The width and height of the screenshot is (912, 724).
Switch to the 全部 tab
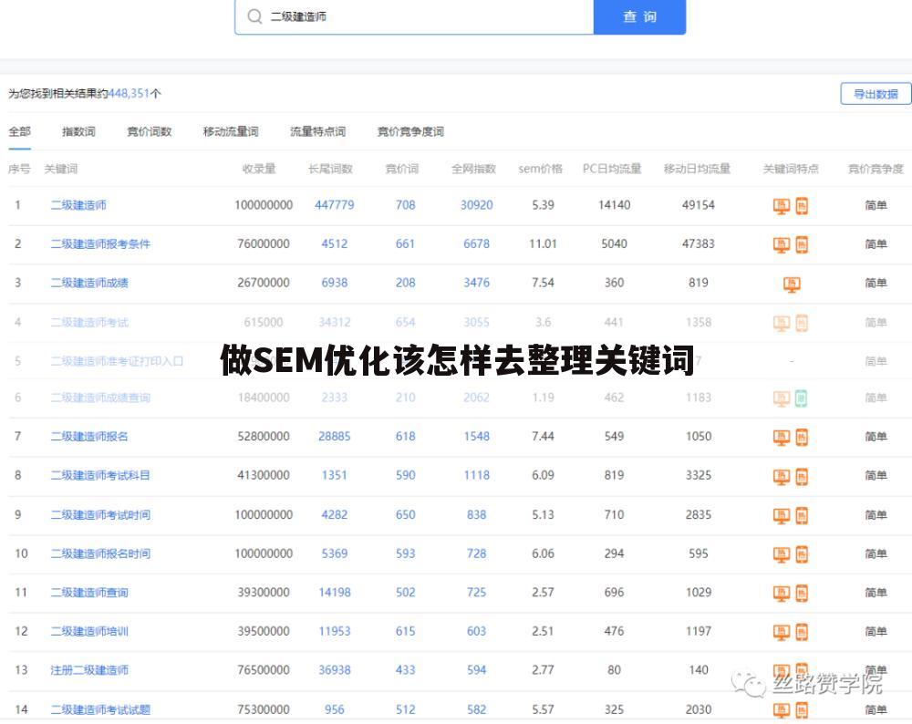(x=19, y=131)
